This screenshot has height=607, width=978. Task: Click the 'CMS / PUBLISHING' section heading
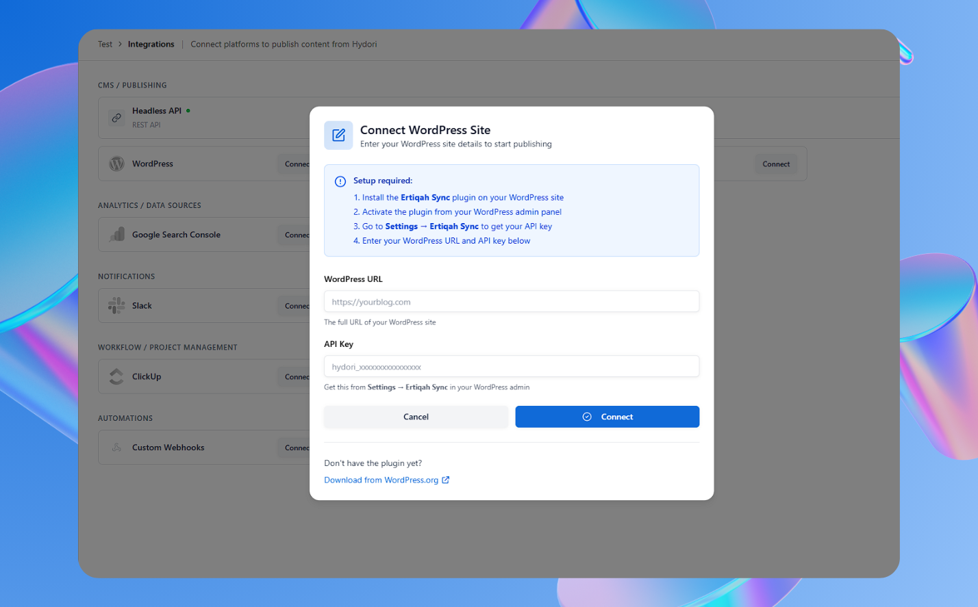point(132,86)
